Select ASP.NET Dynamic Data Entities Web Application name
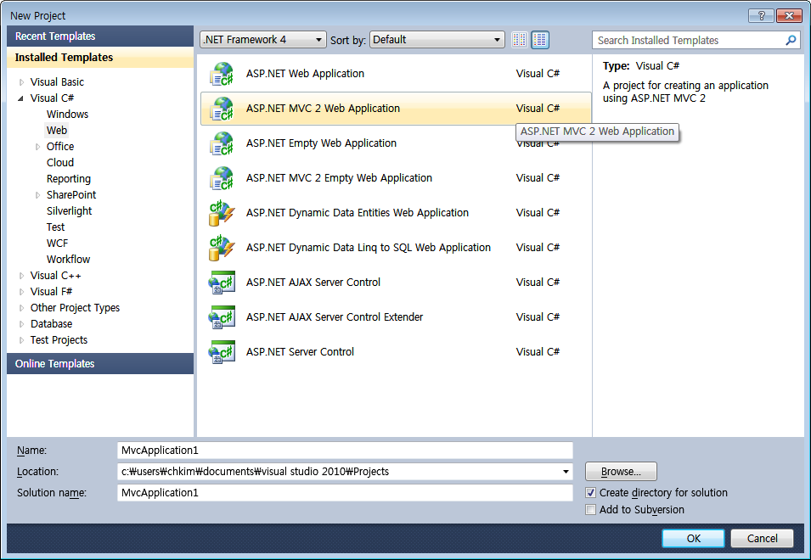Screen dimensions: 811x560 [x=358, y=213]
